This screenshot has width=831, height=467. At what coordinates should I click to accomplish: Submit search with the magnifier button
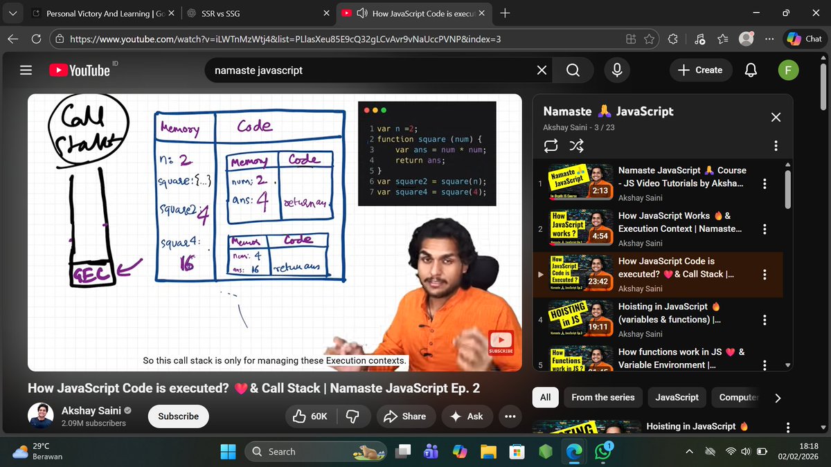tap(573, 70)
